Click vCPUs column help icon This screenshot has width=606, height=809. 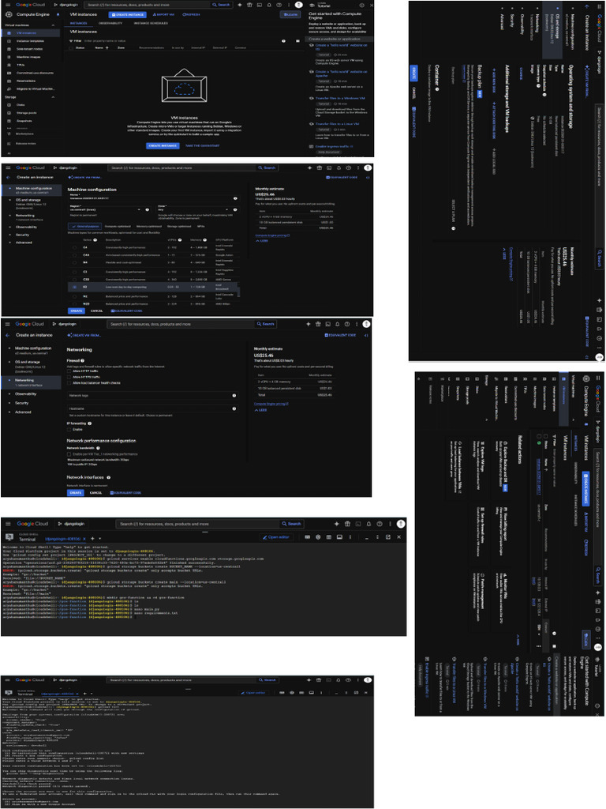coord(180,240)
